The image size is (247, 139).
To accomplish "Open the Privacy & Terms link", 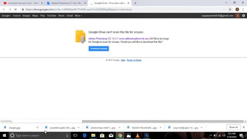I will point(134,60).
